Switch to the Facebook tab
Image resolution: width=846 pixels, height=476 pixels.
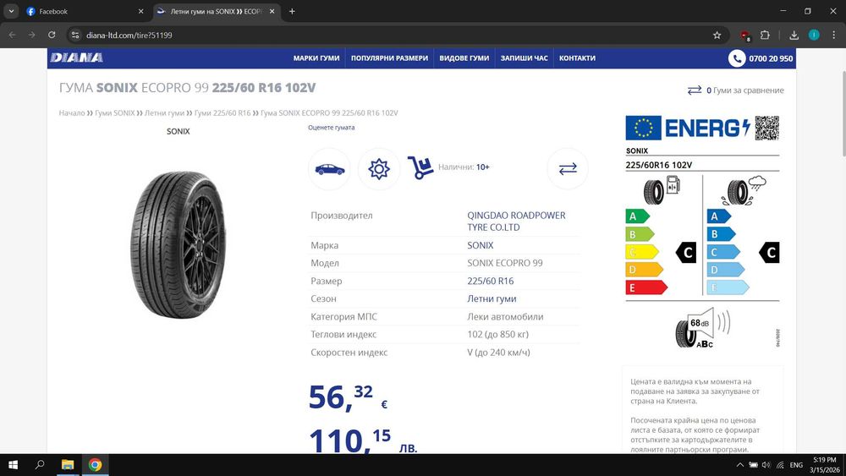[x=85, y=11]
